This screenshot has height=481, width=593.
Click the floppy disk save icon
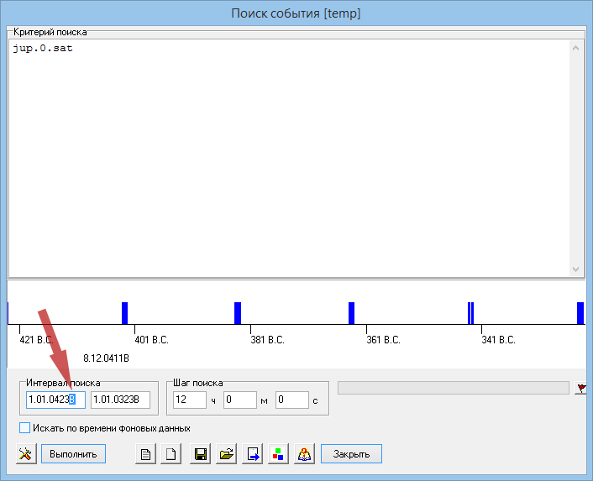(x=201, y=454)
